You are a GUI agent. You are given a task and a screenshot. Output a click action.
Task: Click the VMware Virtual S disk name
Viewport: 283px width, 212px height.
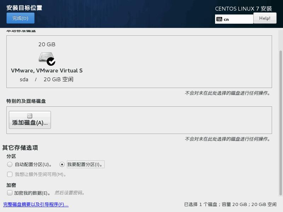pyautogui.click(x=47, y=70)
